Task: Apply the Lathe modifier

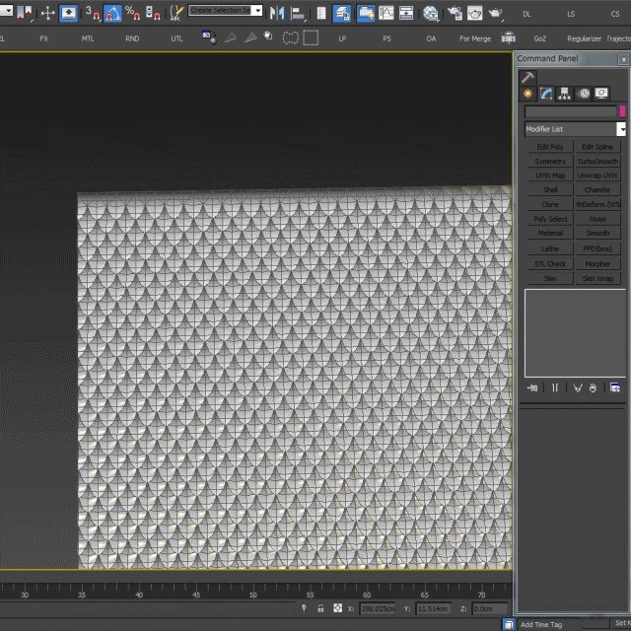Action: click(550, 248)
